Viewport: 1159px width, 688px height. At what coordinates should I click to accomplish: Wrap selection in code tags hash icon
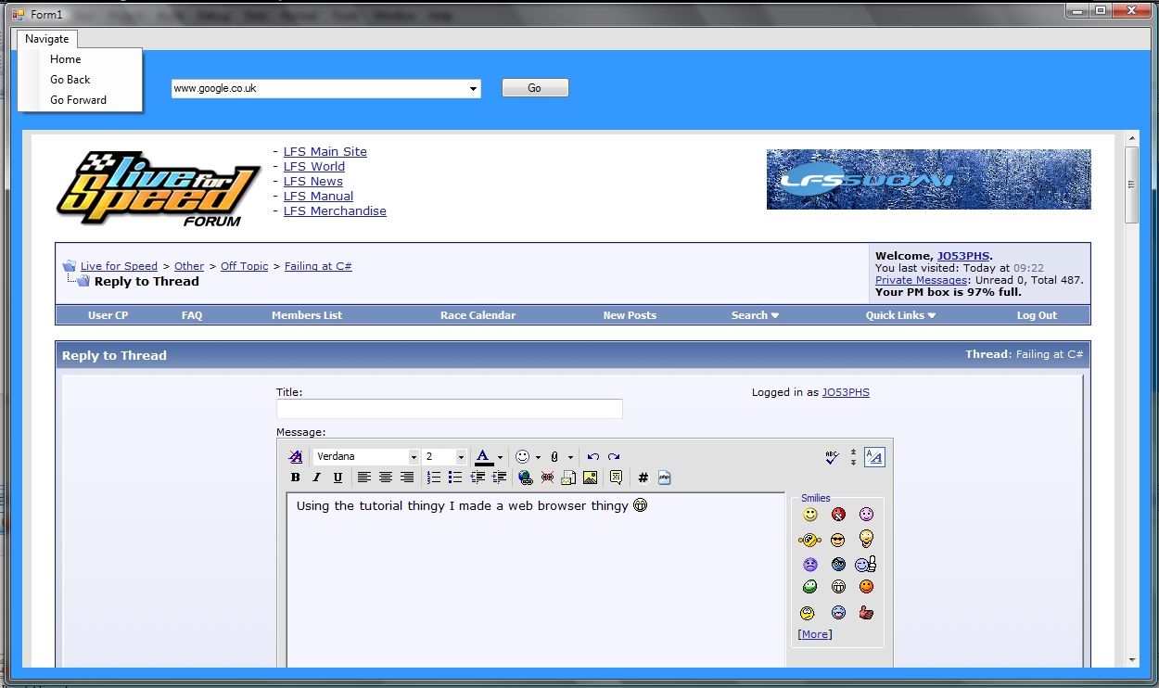point(643,478)
